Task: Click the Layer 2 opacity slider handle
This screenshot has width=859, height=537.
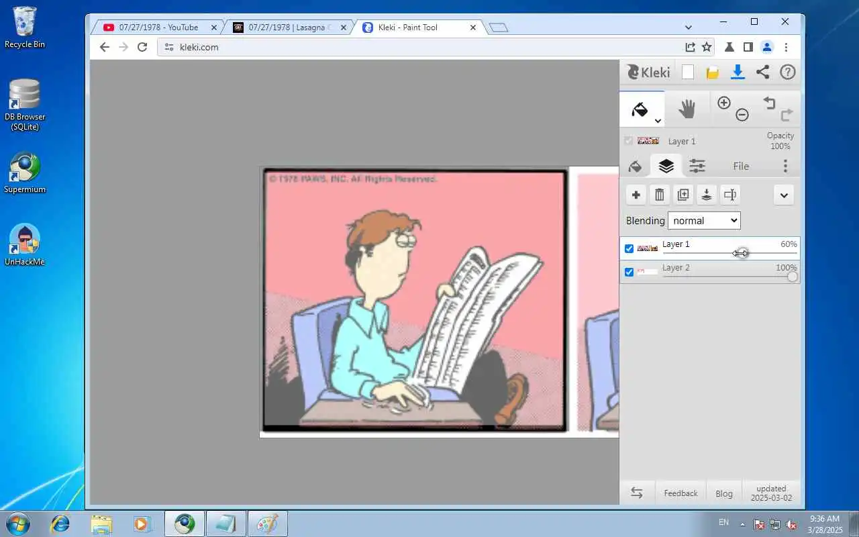Action: [793, 277]
